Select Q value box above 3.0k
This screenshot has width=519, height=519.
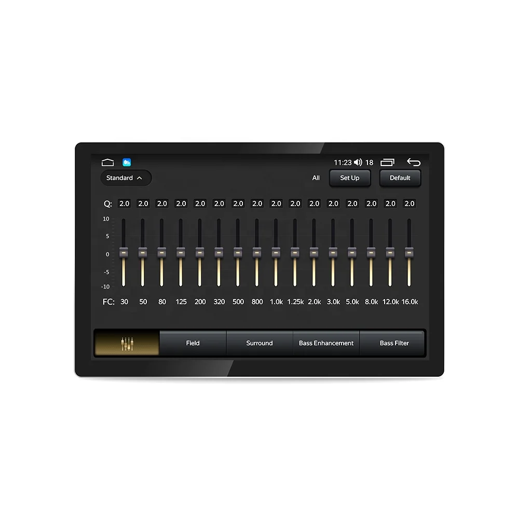click(x=333, y=203)
